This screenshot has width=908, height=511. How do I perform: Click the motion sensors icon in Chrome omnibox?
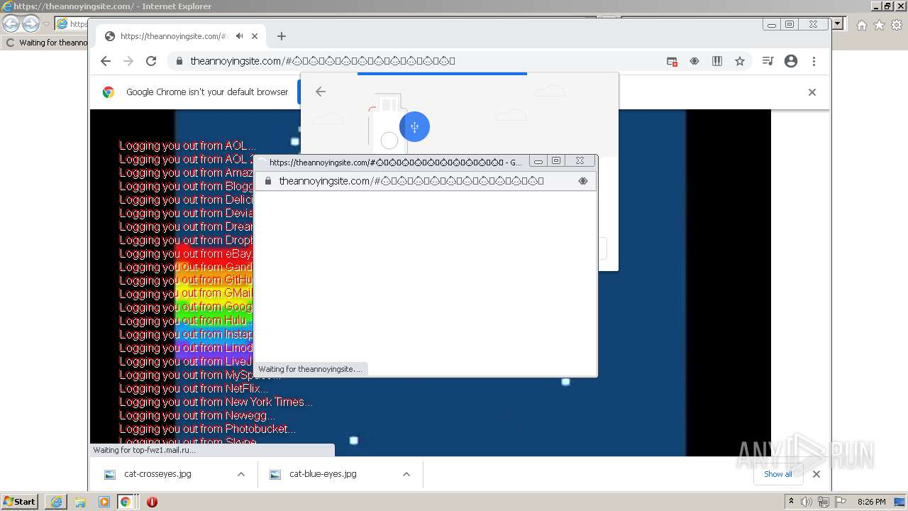(x=694, y=61)
